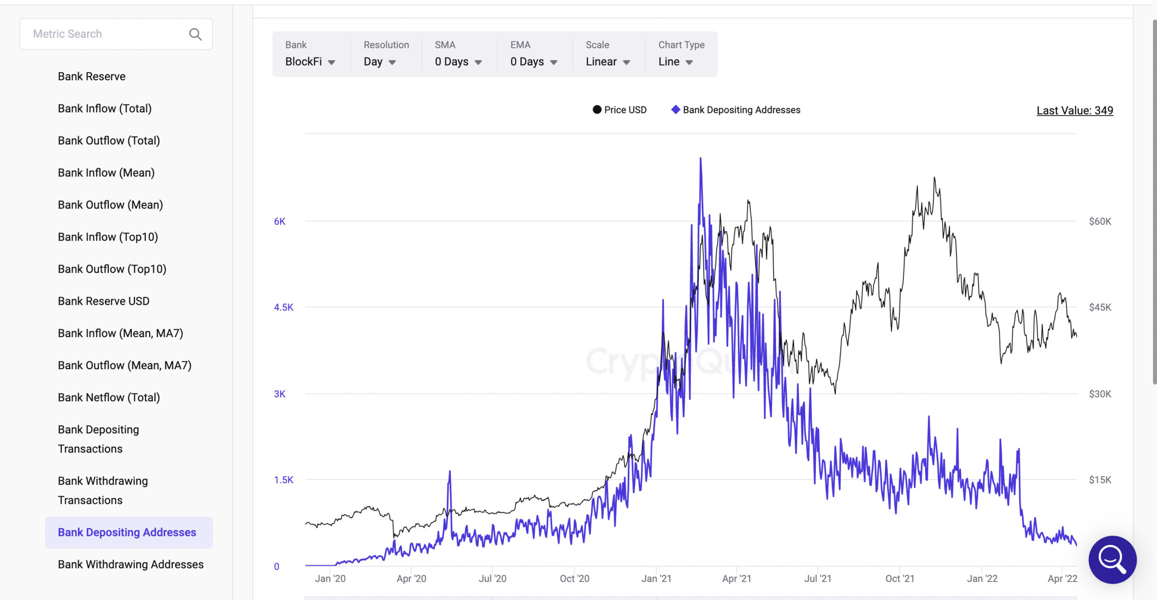Select the Bank Inflow (Top10) metric
The height and width of the screenshot is (600, 1157).
pos(108,237)
